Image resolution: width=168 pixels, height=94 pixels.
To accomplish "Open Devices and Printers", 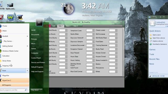I will coord(38,62).
